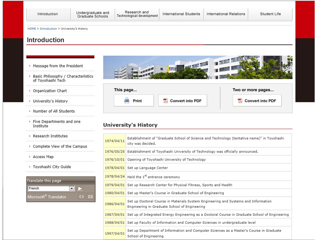Image resolution: width=320 pixels, height=240 pixels.
Task: Click Introduction breadcrumb link
Action: [48, 29]
